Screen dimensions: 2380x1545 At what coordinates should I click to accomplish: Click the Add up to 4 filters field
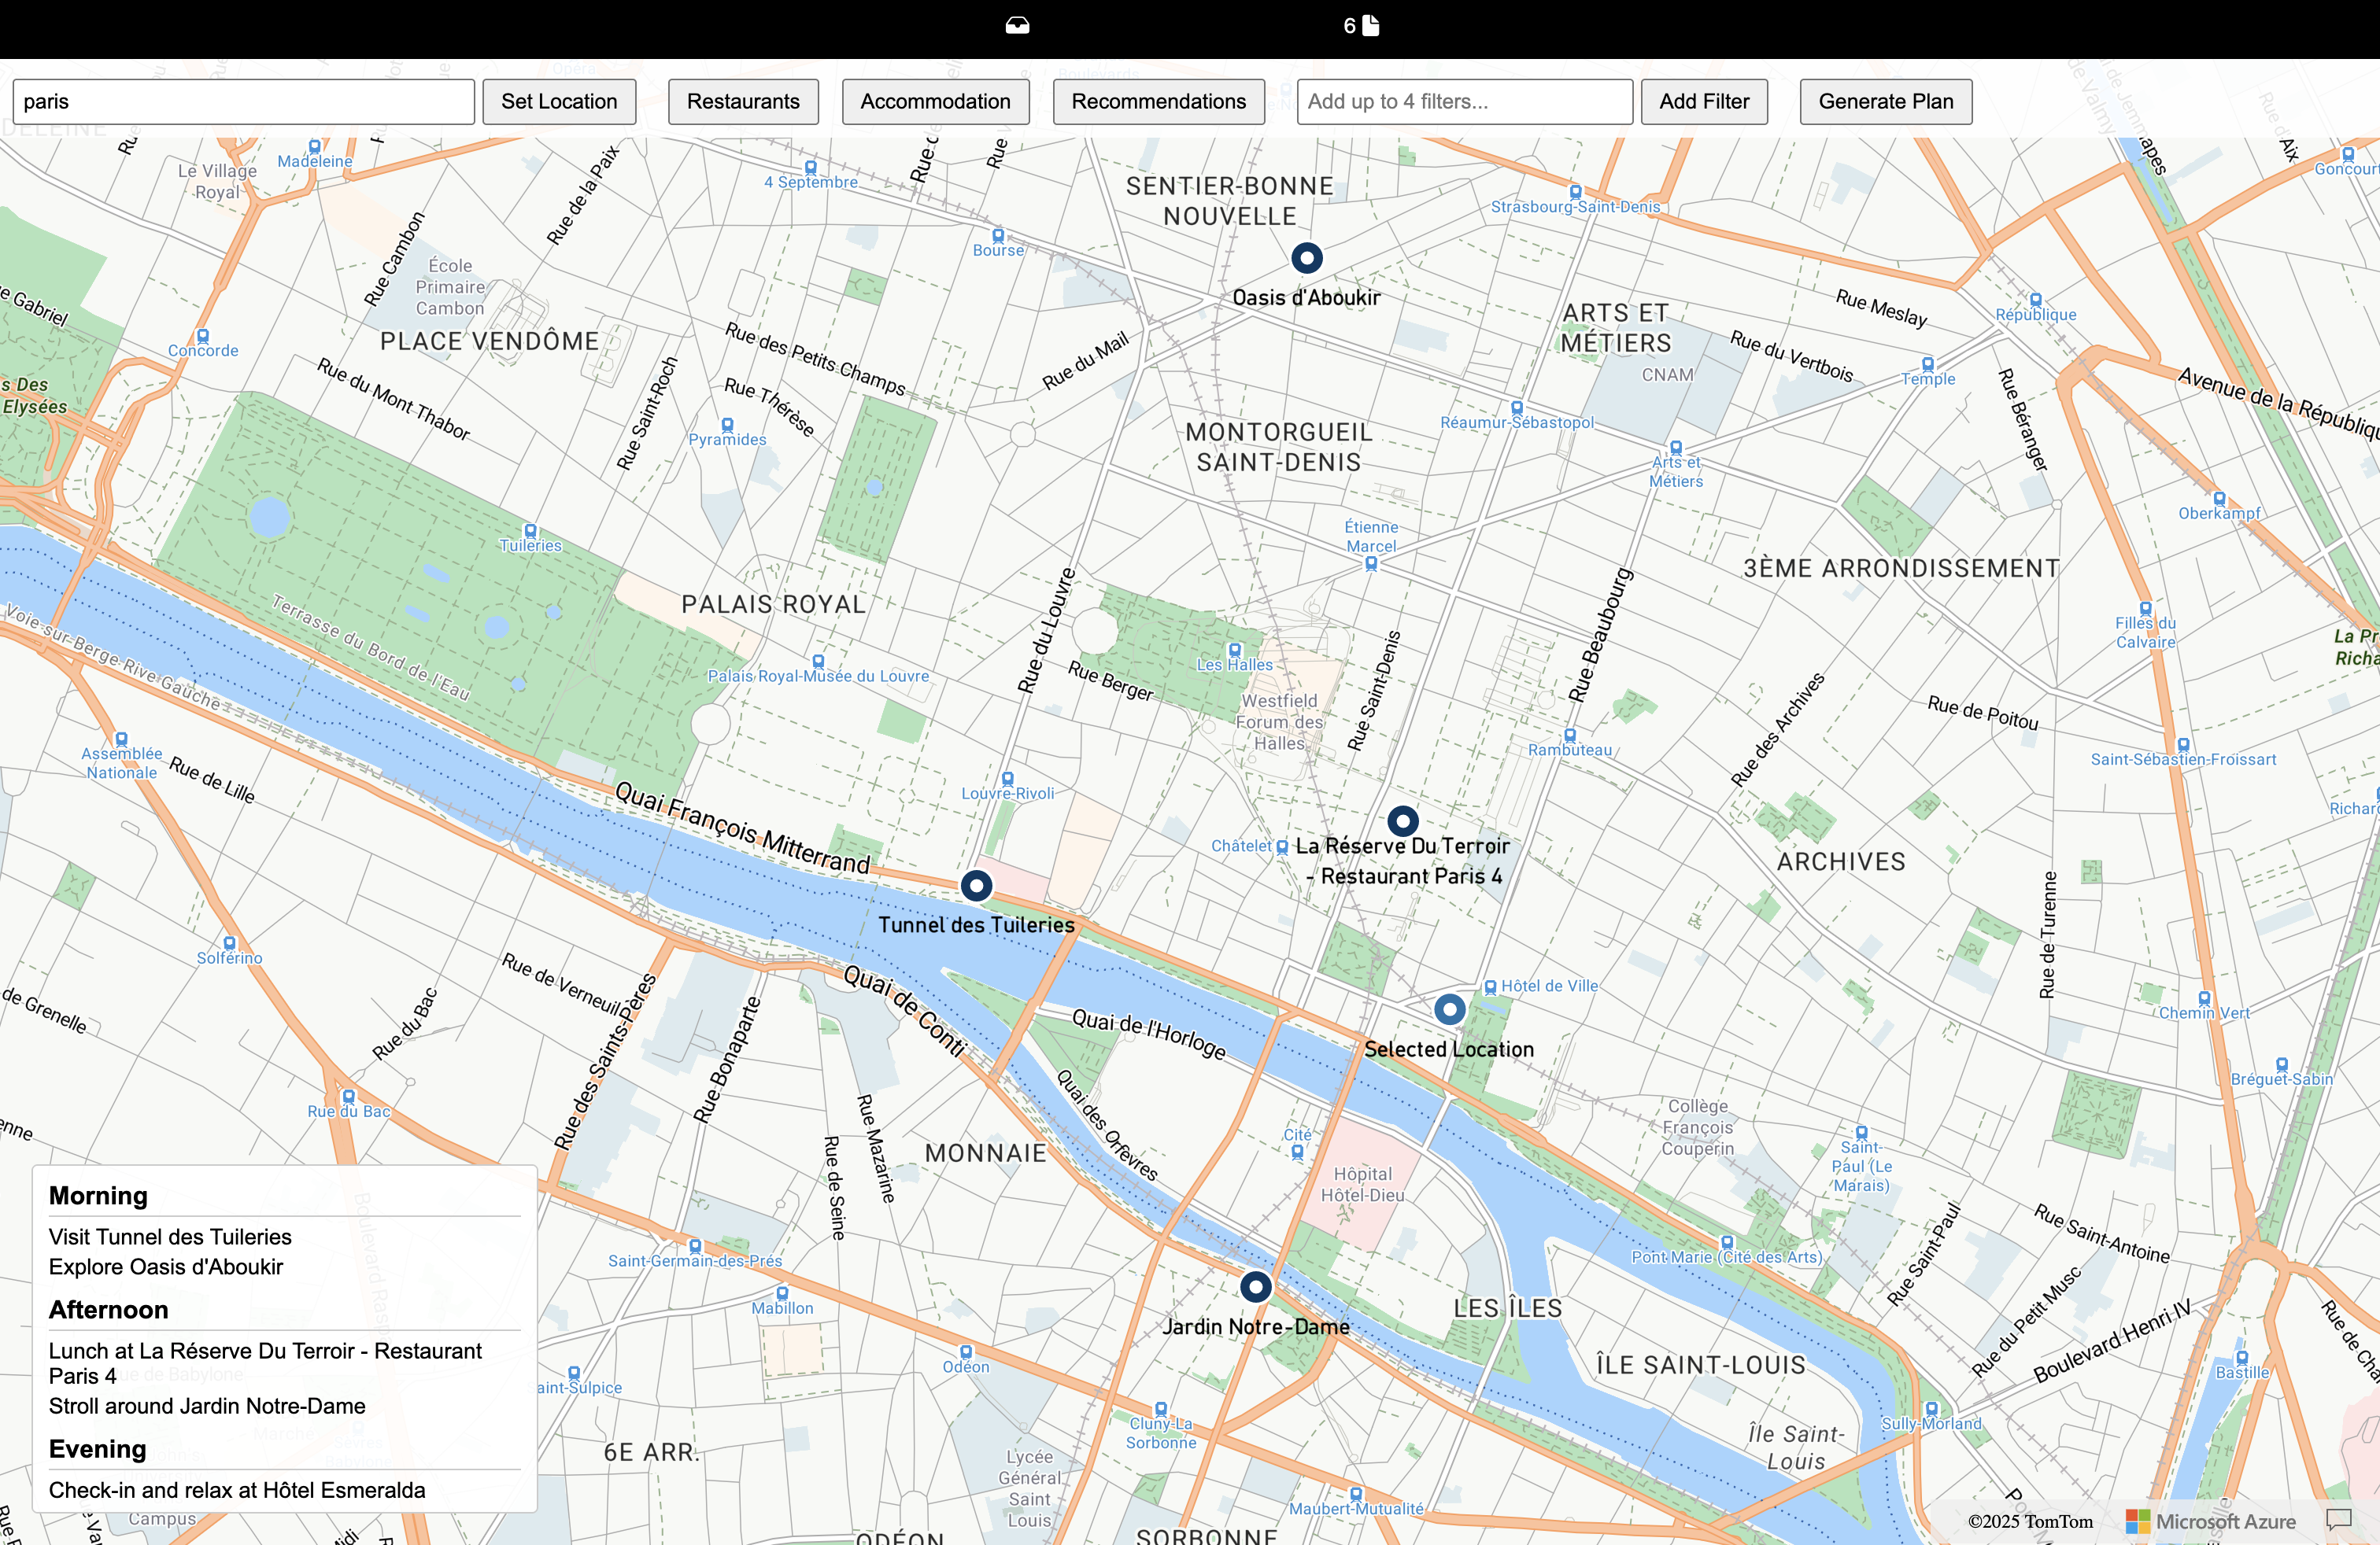coord(1463,102)
